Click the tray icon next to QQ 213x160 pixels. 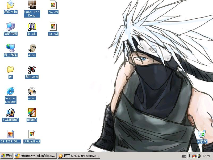198,156
